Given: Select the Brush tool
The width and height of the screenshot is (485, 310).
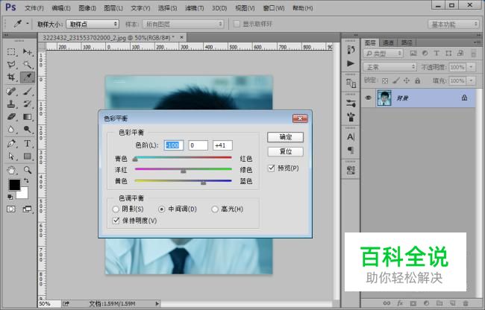Looking at the screenshot, I should click(x=28, y=92).
